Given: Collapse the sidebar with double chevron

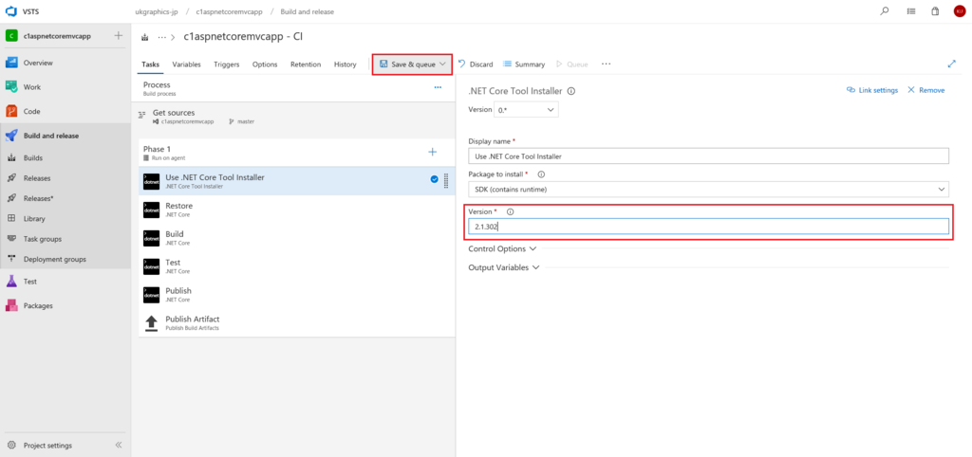Looking at the screenshot, I should click(x=119, y=446).
